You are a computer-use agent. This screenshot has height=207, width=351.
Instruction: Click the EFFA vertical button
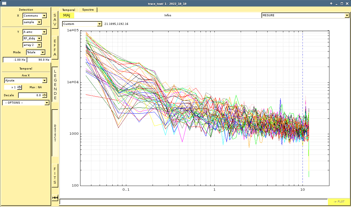click(55, 48)
